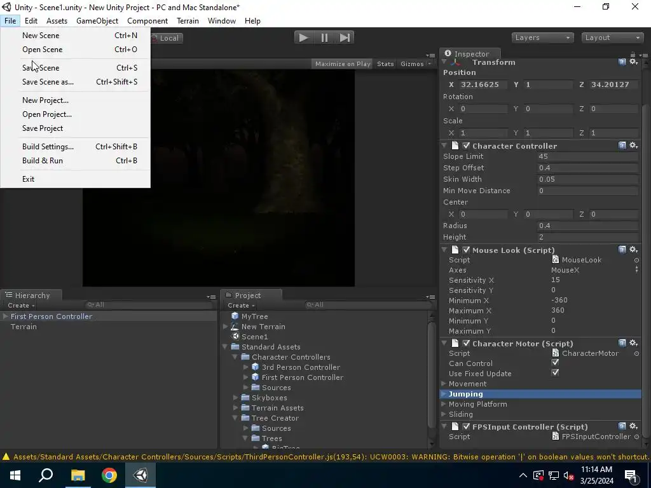The image size is (651, 488).
Task: Open FPSInput Controller gear menu
Action: pos(634,426)
